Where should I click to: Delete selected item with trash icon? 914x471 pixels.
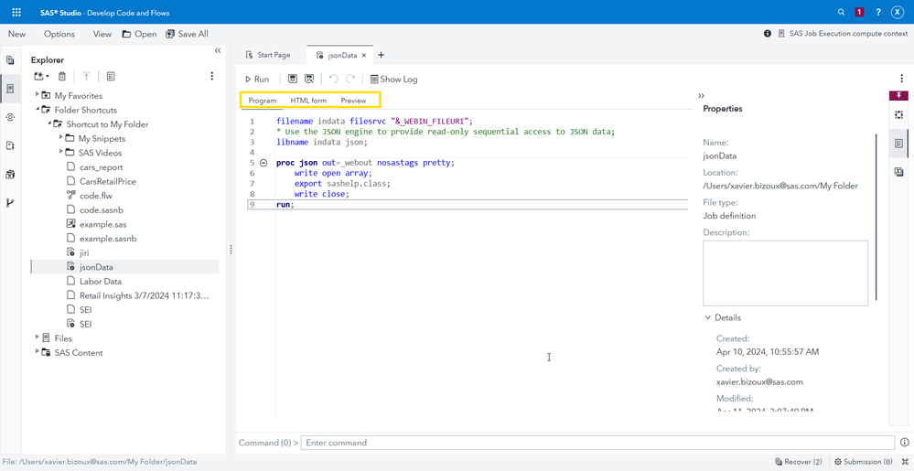(62, 76)
